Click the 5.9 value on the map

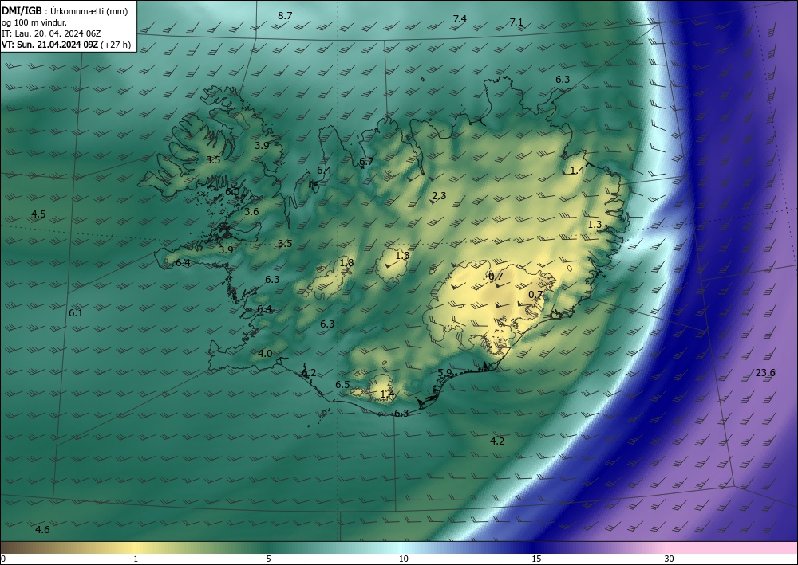444,372
